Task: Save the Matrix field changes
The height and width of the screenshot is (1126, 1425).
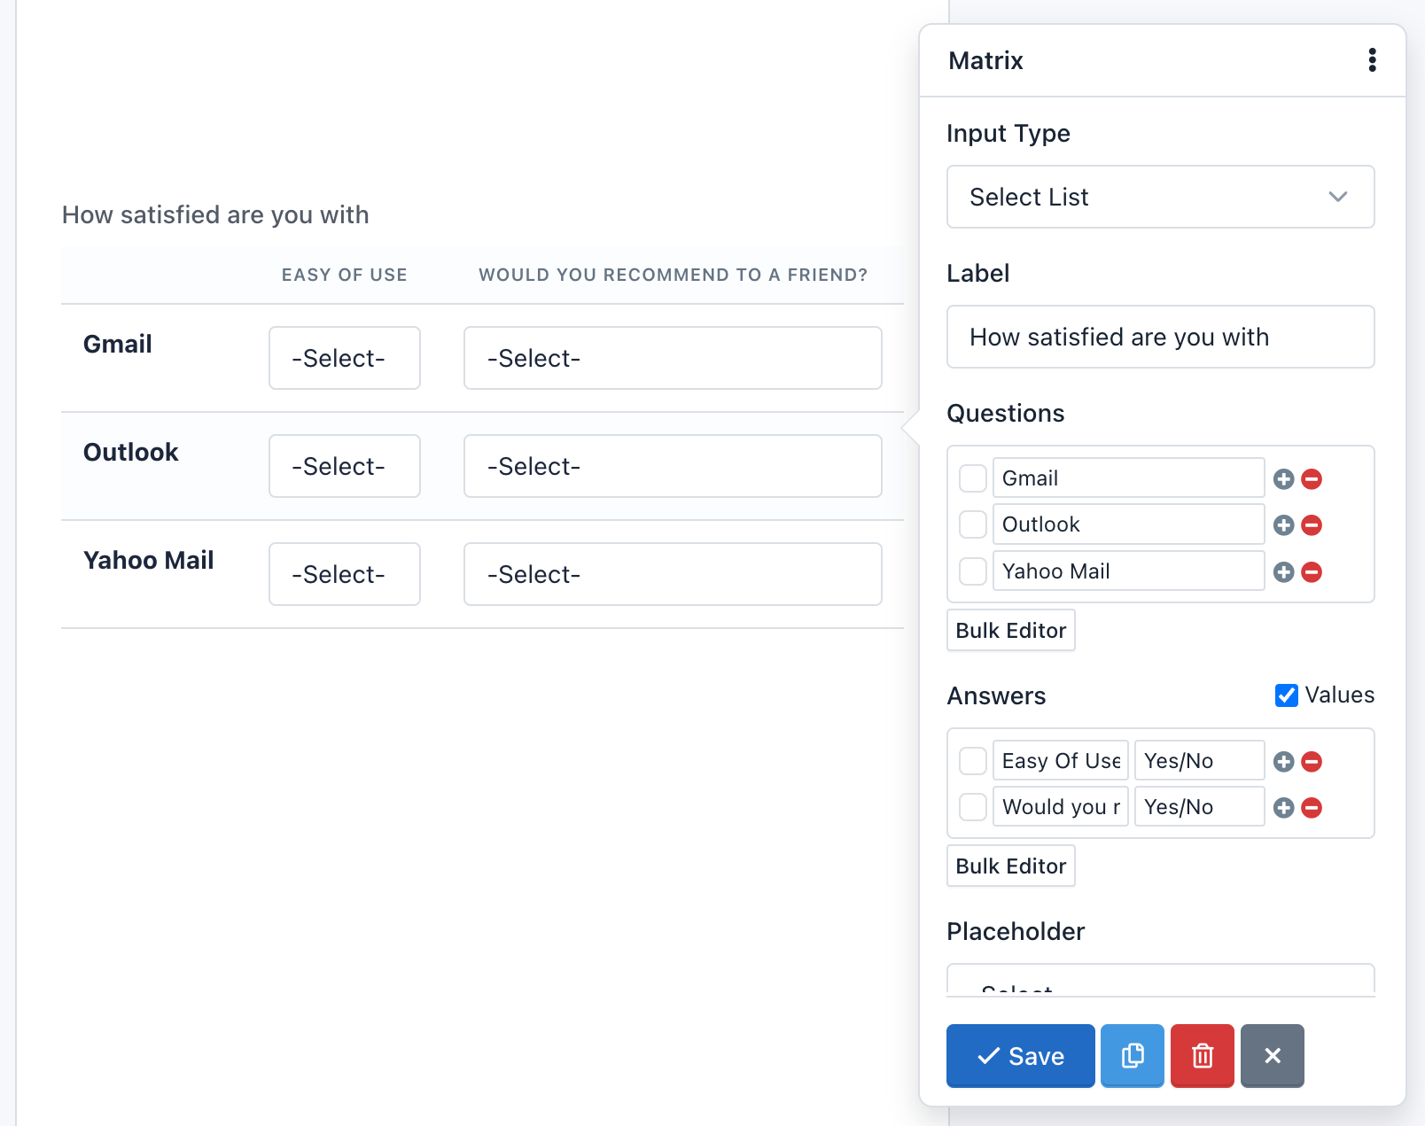Action: [1019, 1055]
